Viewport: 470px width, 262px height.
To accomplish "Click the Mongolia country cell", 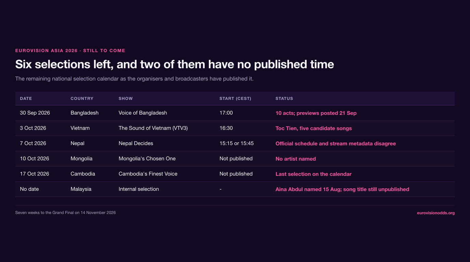I will tap(81, 159).
